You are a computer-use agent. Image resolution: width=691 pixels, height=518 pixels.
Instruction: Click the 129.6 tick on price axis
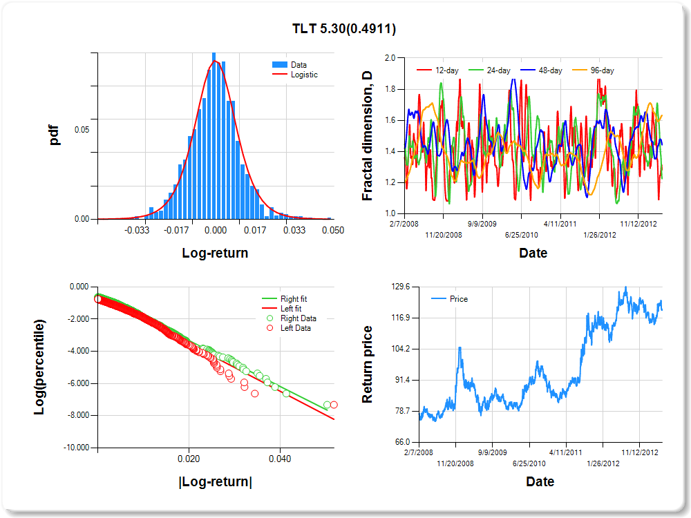tap(401, 287)
